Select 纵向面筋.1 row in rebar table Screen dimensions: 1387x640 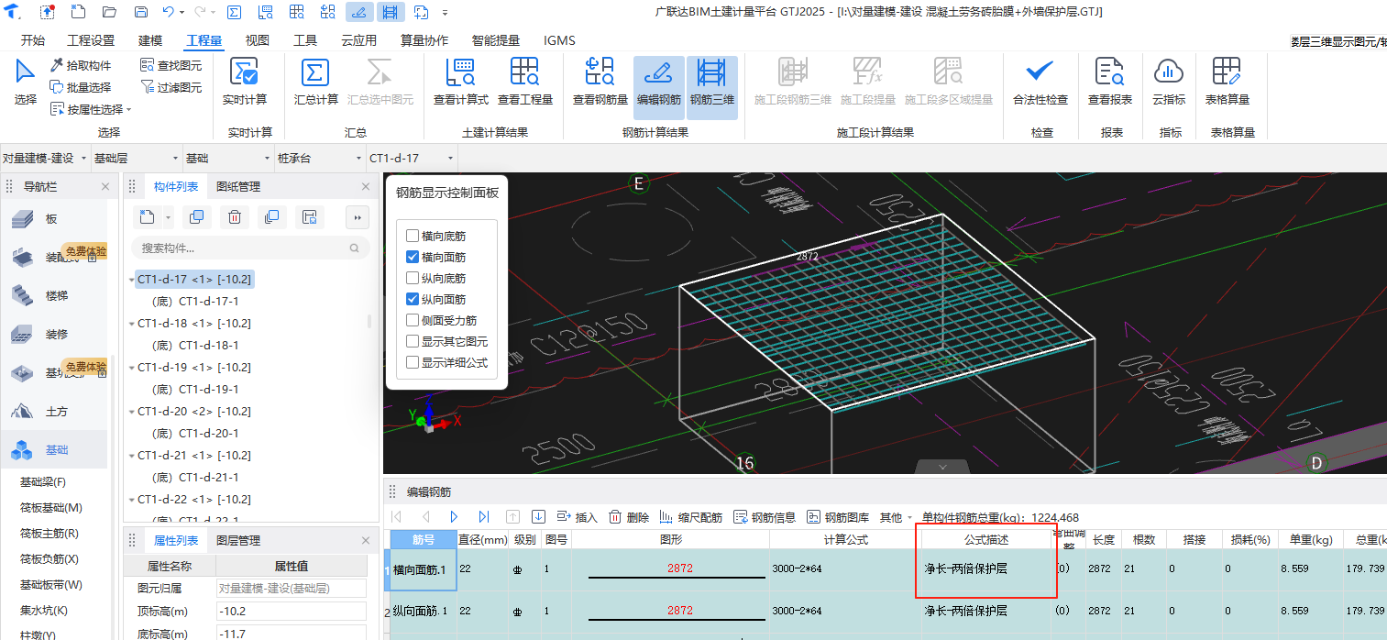[x=887, y=611]
